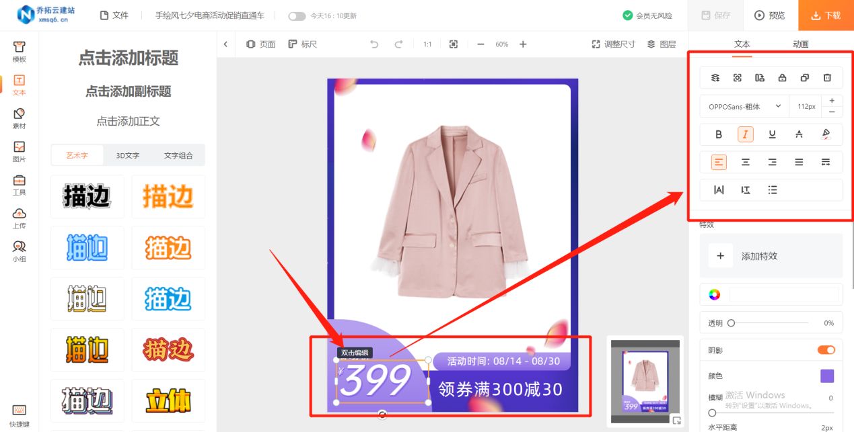Click the 预览 preview button
854x432 pixels.
tap(769, 15)
